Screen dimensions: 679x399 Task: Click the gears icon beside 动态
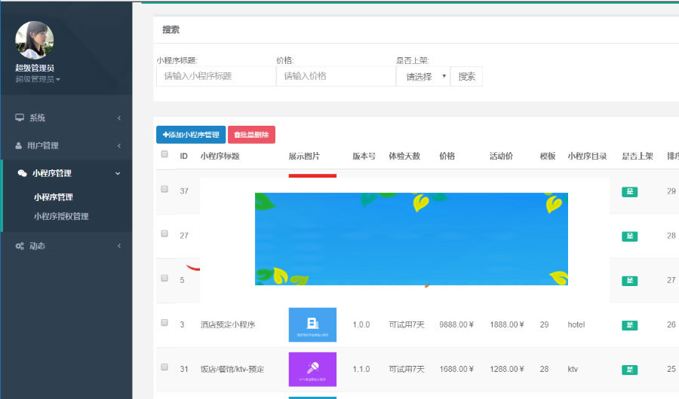[x=20, y=246]
